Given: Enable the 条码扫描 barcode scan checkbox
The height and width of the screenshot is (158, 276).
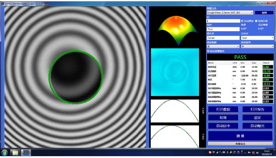Looking at the screenshot, I should pos(256,21).
